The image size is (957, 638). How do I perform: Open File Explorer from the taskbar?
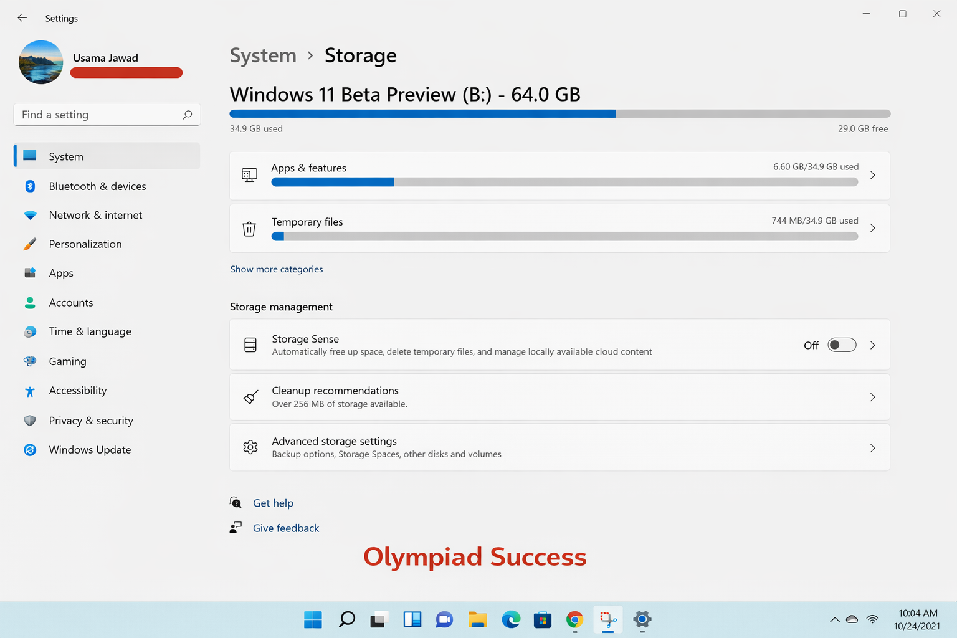click(478, 619)
